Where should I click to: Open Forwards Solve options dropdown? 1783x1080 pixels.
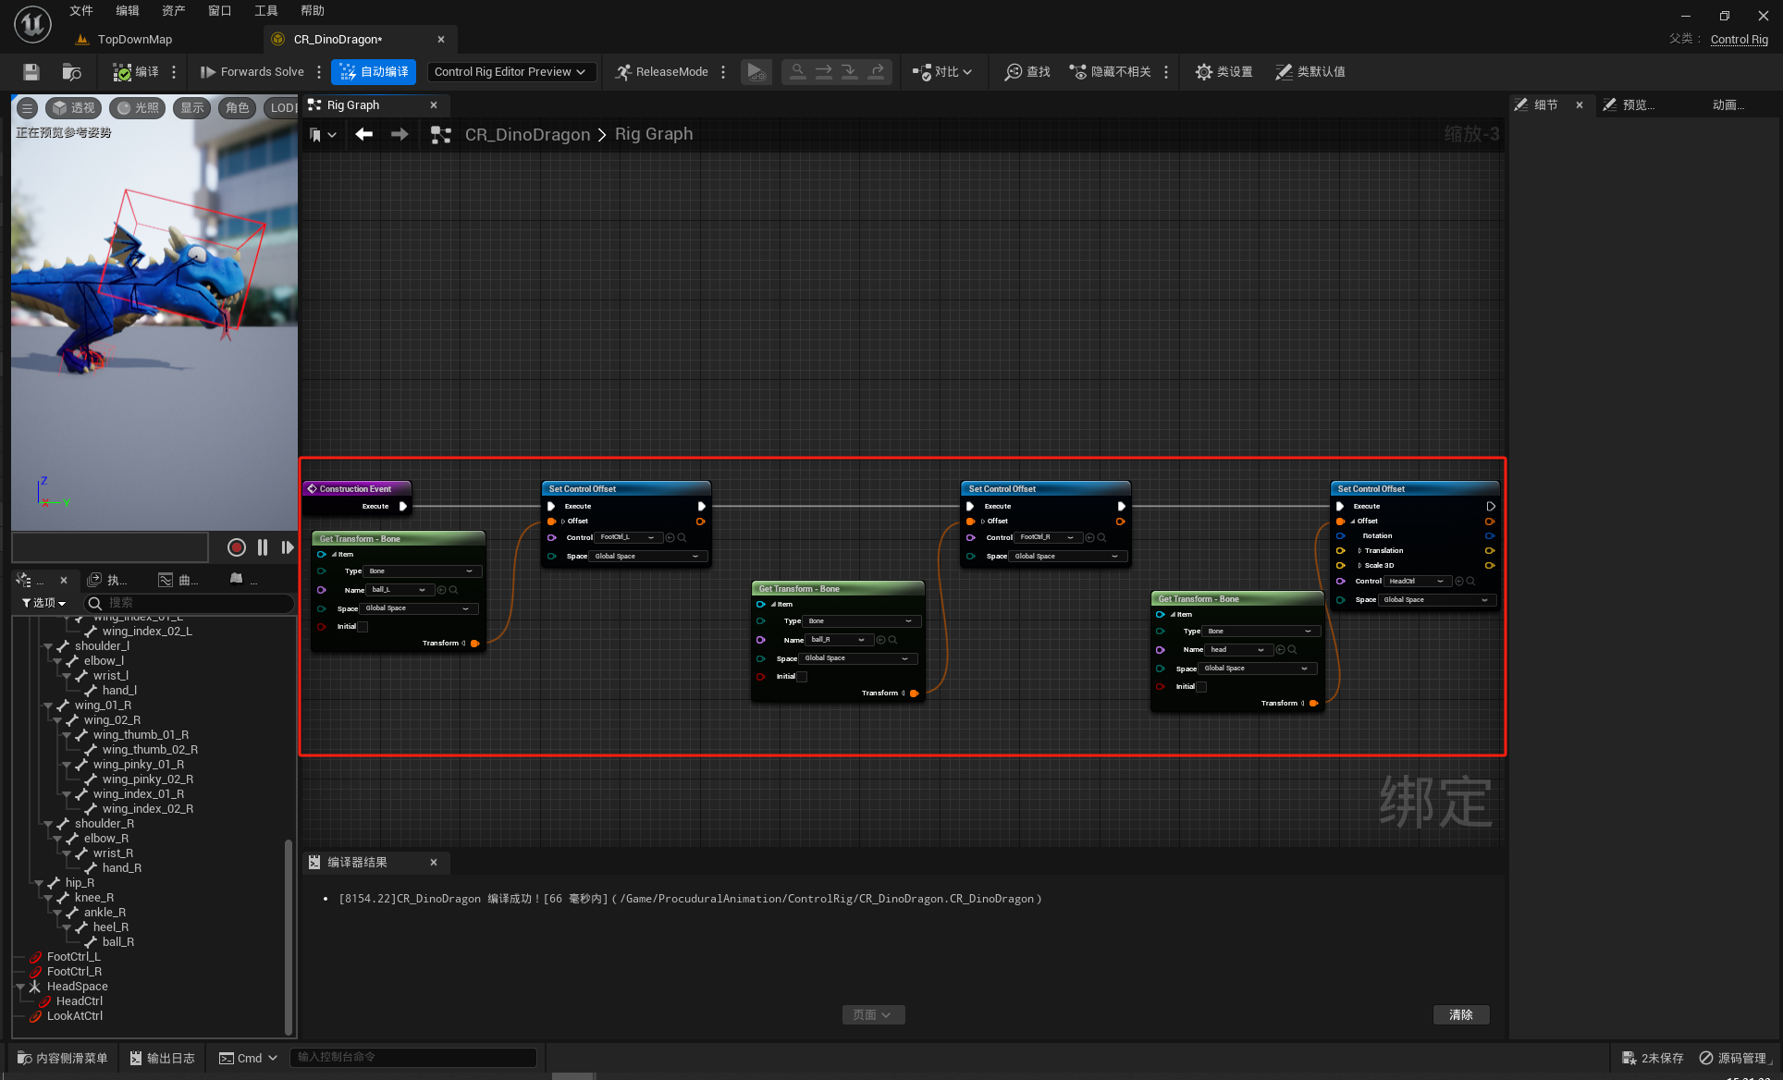319,72
